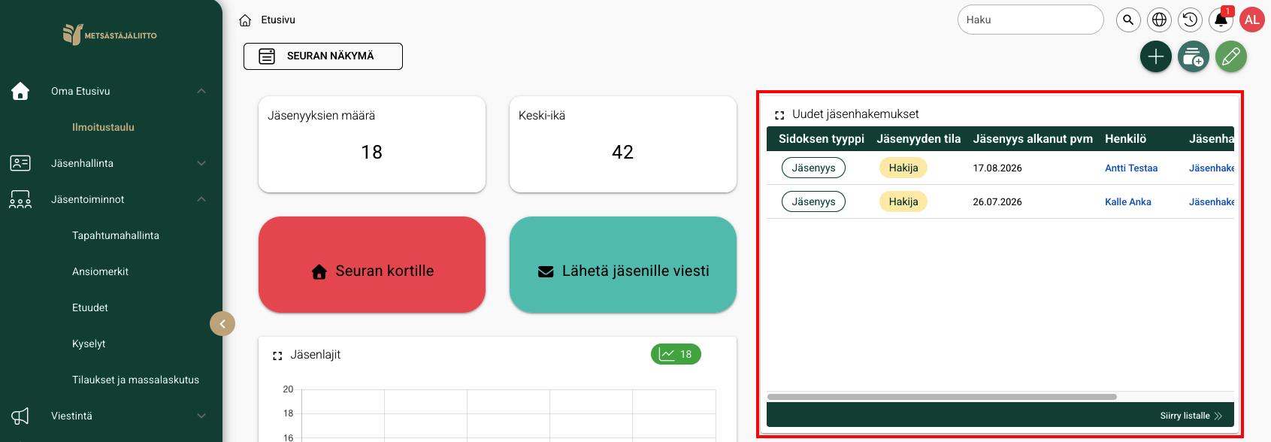This screenshot has width=1271, height=442.
Task: Expand the Jäsenhallinta section
Action: [x=201, y=163]
